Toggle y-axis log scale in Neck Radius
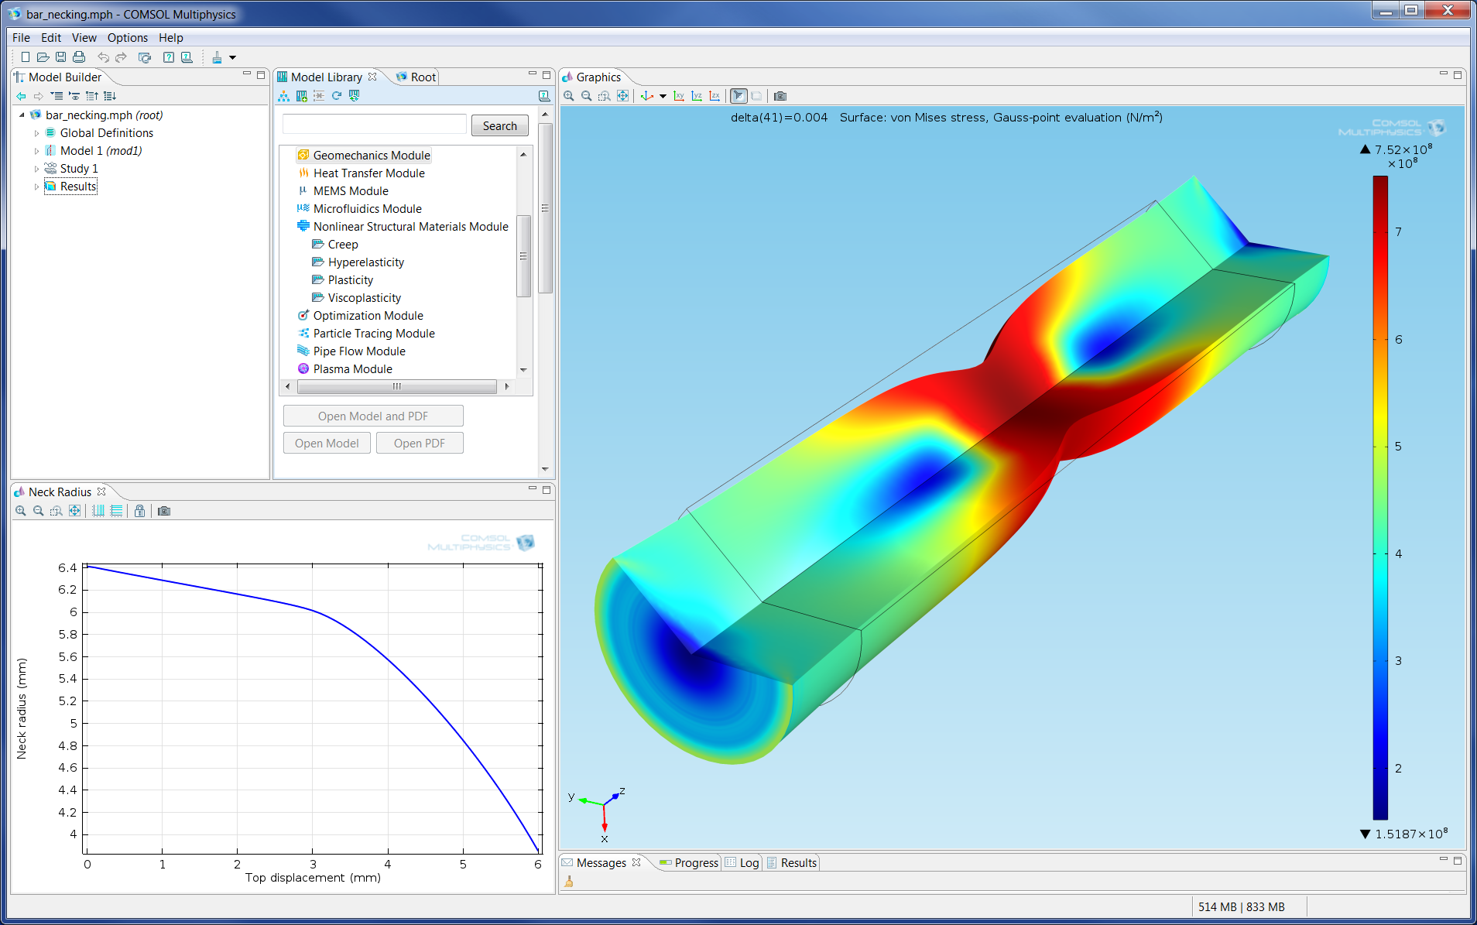This screenshot has height=925, width=1477. tap(116, 511)
